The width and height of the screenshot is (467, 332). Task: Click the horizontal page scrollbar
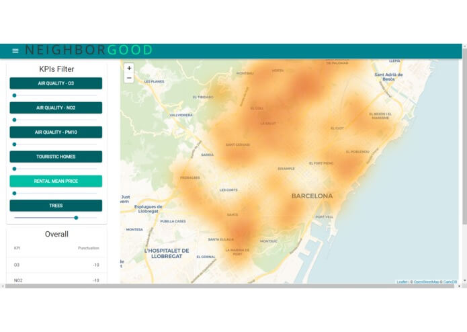pos(229,286)
